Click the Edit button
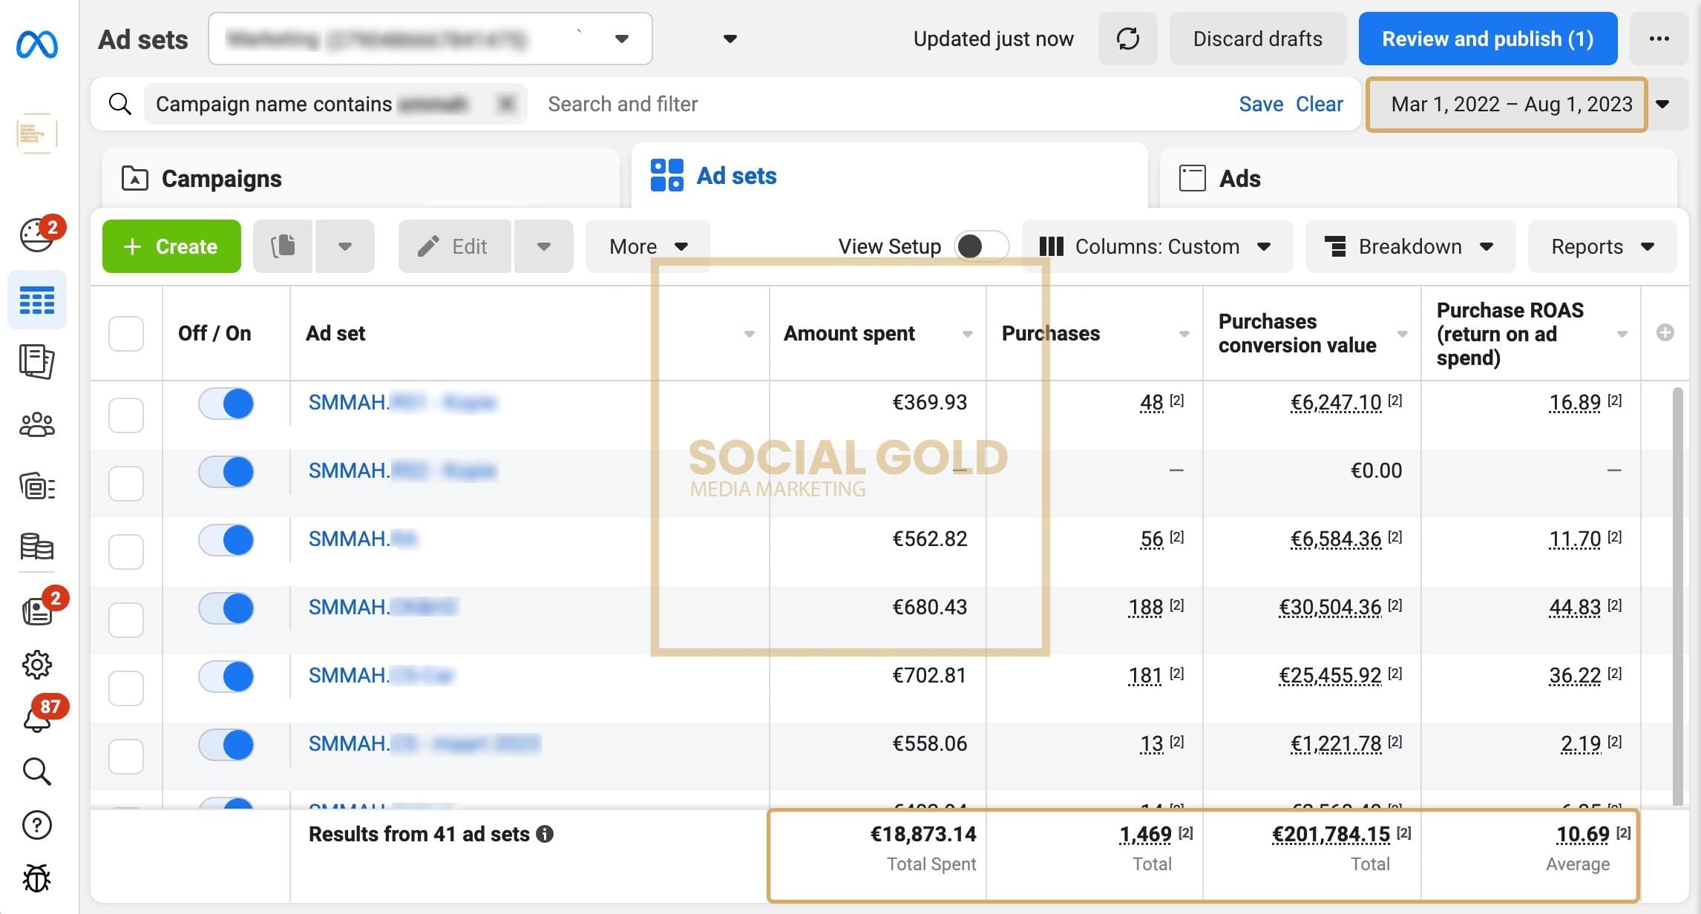This screenshot has width=1701, height=914. pos(454,246)
